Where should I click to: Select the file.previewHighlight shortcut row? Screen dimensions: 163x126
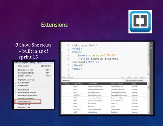[x=104, y=109]
